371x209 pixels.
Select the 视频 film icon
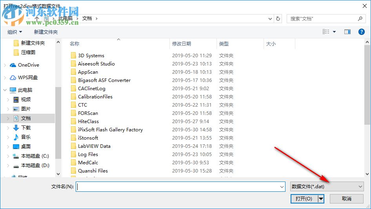(x=16, y=100)
